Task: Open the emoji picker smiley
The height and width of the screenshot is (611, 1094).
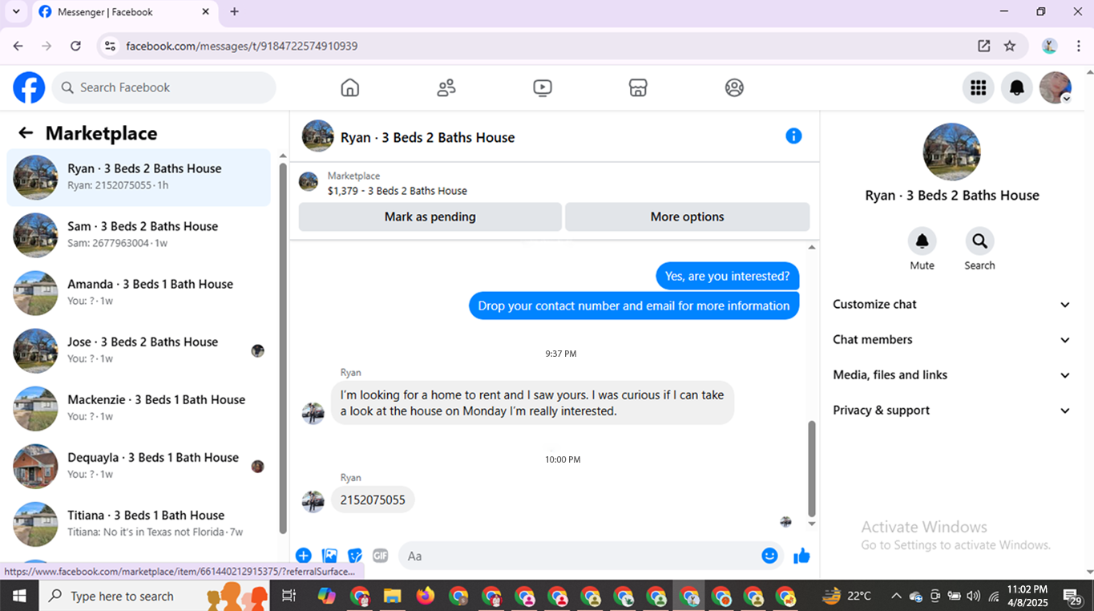Action: pos(769,556)
